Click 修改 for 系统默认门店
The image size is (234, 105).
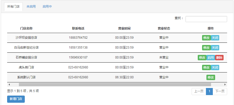point(211,77)
